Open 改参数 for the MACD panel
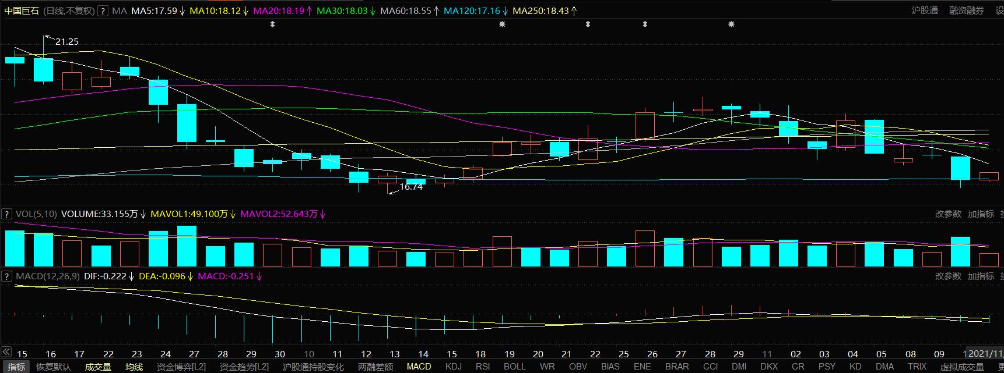Image resolution: width=1004 pixels, height=373 pixels. [x=947, y=276]
